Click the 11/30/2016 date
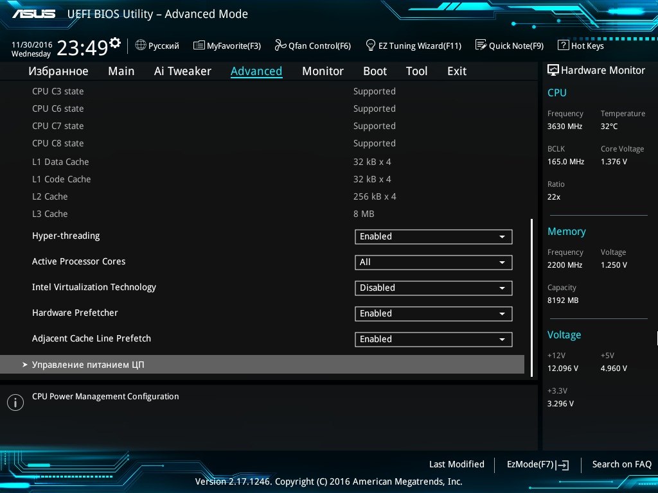The height and width of the screenshot is (493, 658). coord(32,44)
